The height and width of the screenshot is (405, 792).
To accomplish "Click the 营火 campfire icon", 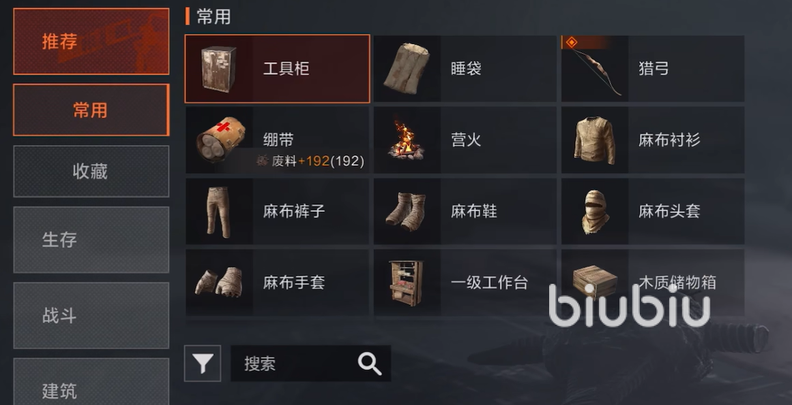I will 406,140.
